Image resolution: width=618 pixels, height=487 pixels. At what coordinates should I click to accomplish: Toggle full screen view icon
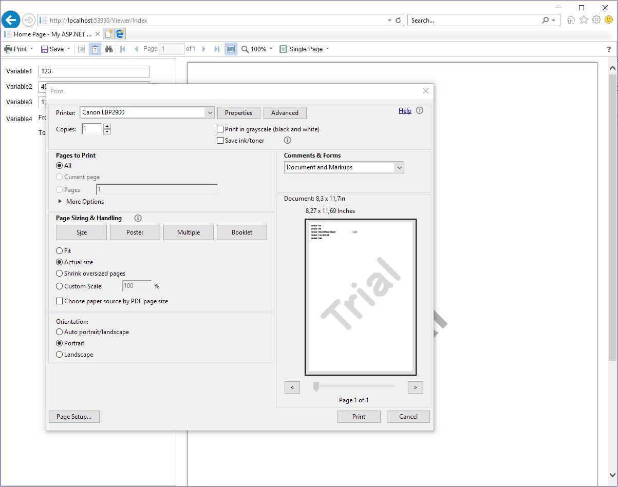click(231, 49)
